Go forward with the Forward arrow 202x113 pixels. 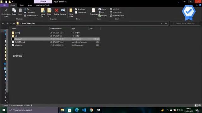pos(8,24)
